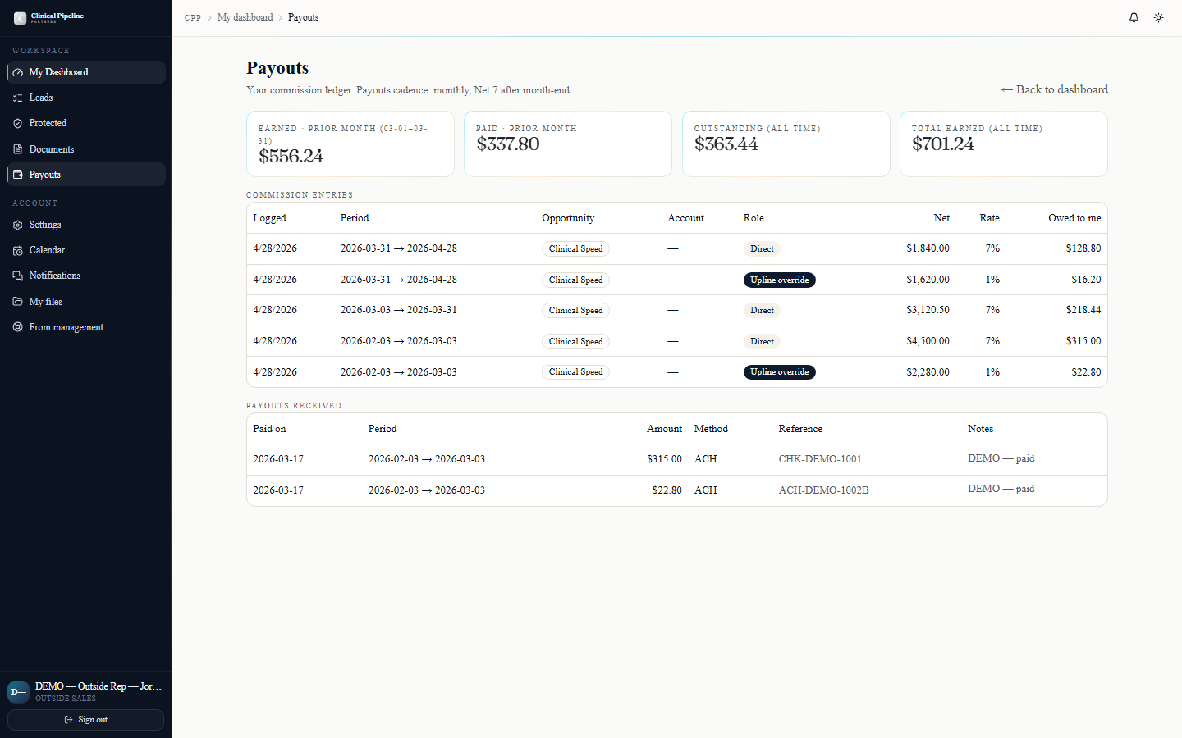Click the Owed to me column header
Viewport: 1182px width, 738px height.
pyautogui.click(x=1074, y=218)
